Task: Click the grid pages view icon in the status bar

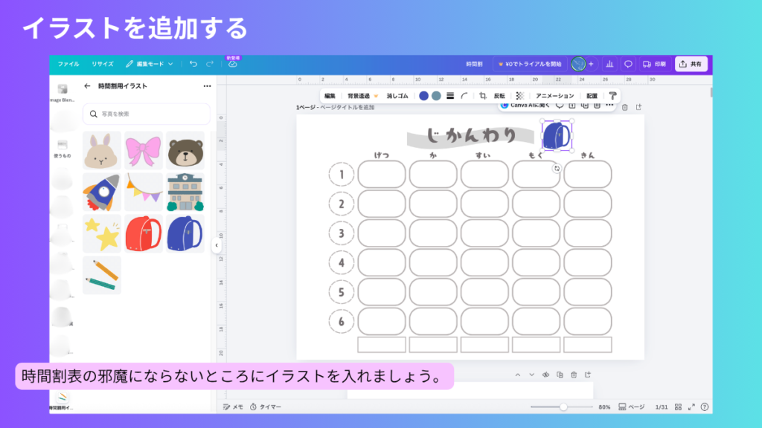Action: 678,406
